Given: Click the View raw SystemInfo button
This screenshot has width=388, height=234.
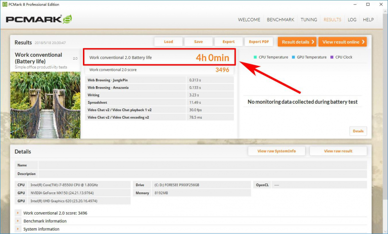Looking at the screenshot, I should click(277, 151).
